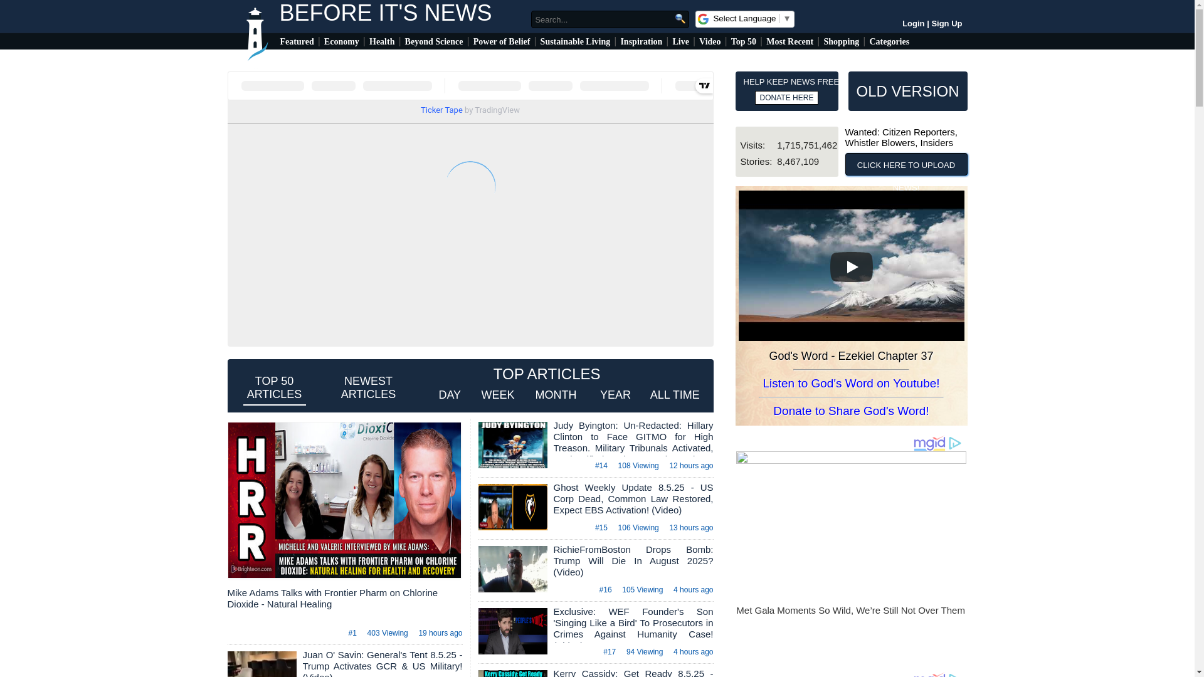Filter top articles by Month
1204x677 pixels.
[556, 396]
